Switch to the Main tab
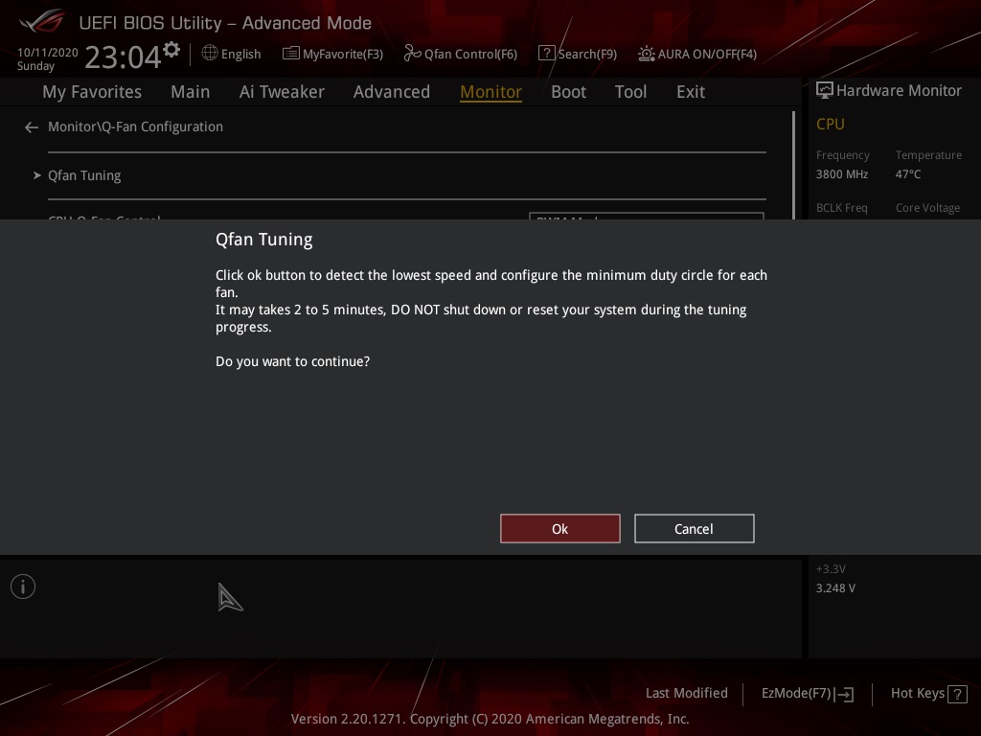This screenshot has height=736, width=981. 191,92
